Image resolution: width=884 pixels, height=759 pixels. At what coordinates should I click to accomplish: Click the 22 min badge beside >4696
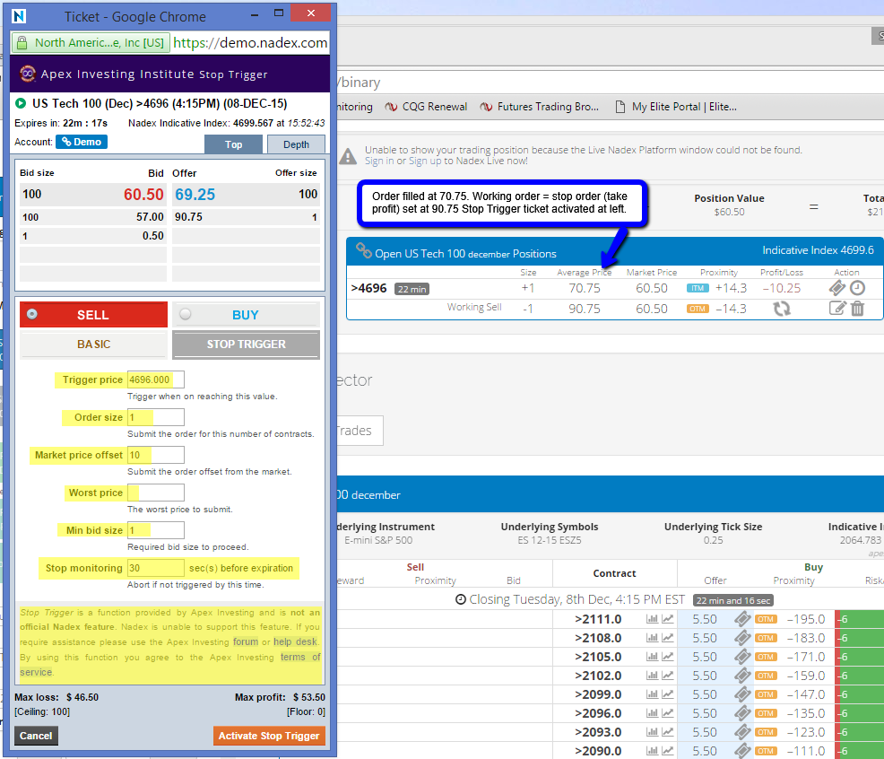(x=412, y=289)
